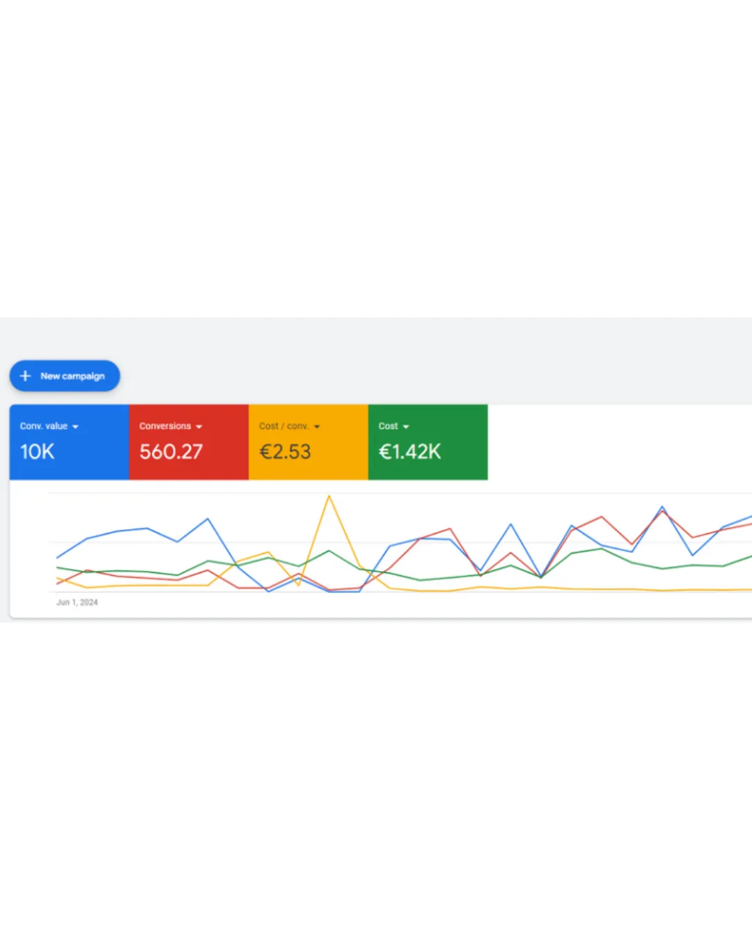
Task: Click the Cost / conv. label text
Action: [x=284, y=426]
